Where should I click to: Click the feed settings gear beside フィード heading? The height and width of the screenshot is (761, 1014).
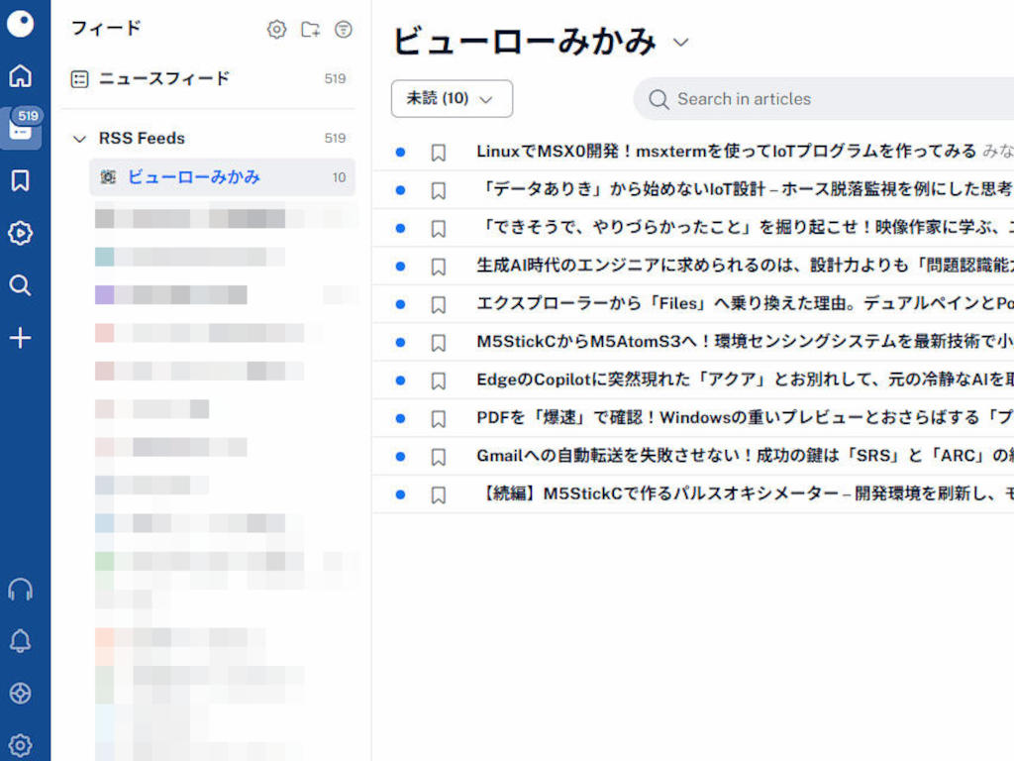(x=277, y=30)
